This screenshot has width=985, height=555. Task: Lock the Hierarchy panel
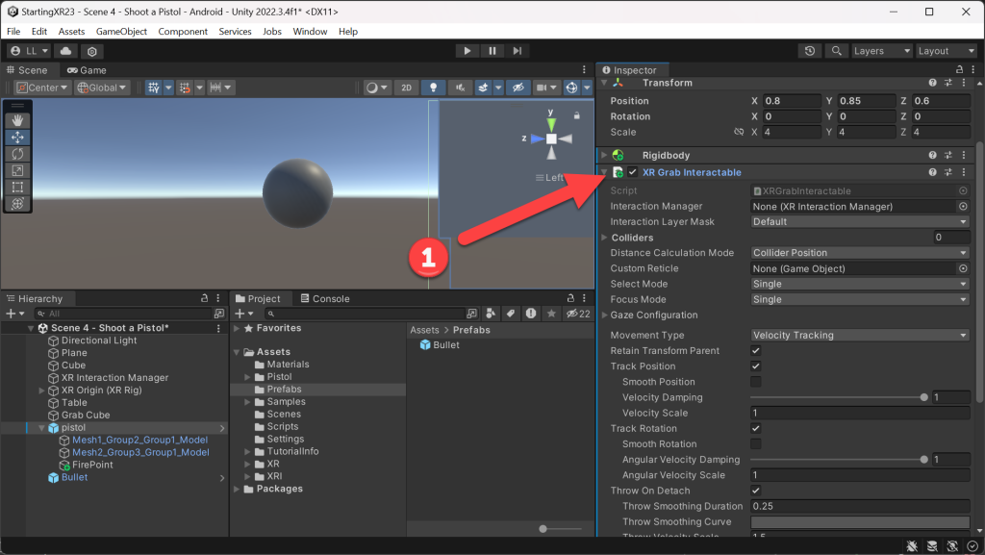click(204, 298)
